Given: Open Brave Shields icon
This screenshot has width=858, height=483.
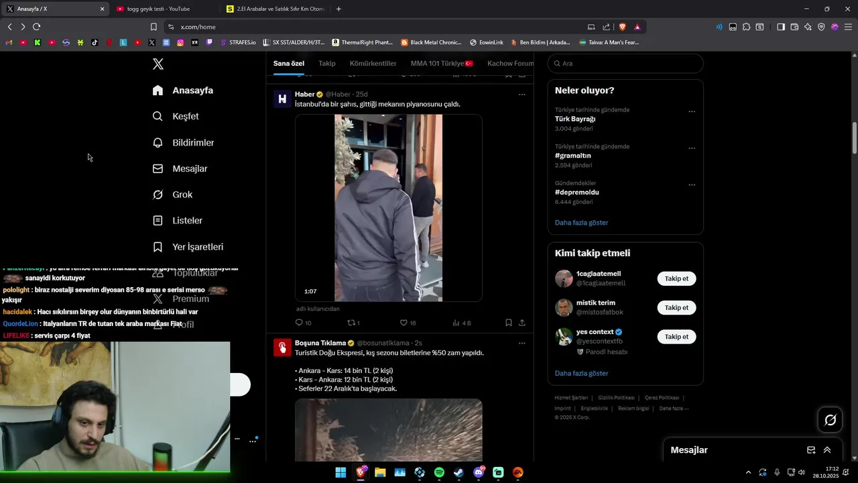Looking at the screenshot, I should tap(622, 27).
